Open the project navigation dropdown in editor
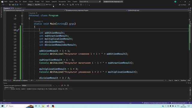192x108 pixels. (x=34, y=10)
